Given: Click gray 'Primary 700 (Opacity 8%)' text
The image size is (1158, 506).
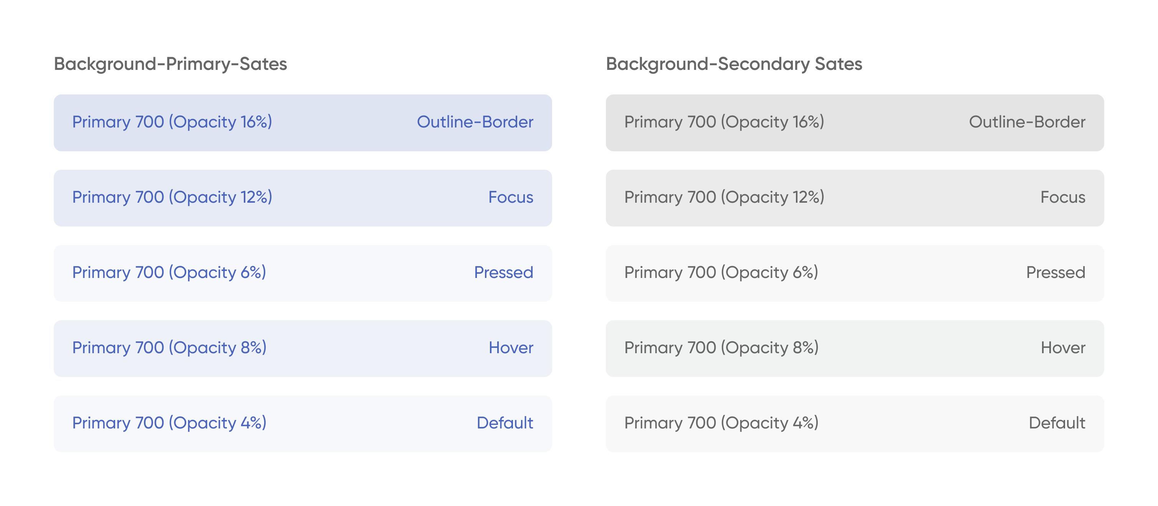Looking at the screenshot, I should coord(721,348).
